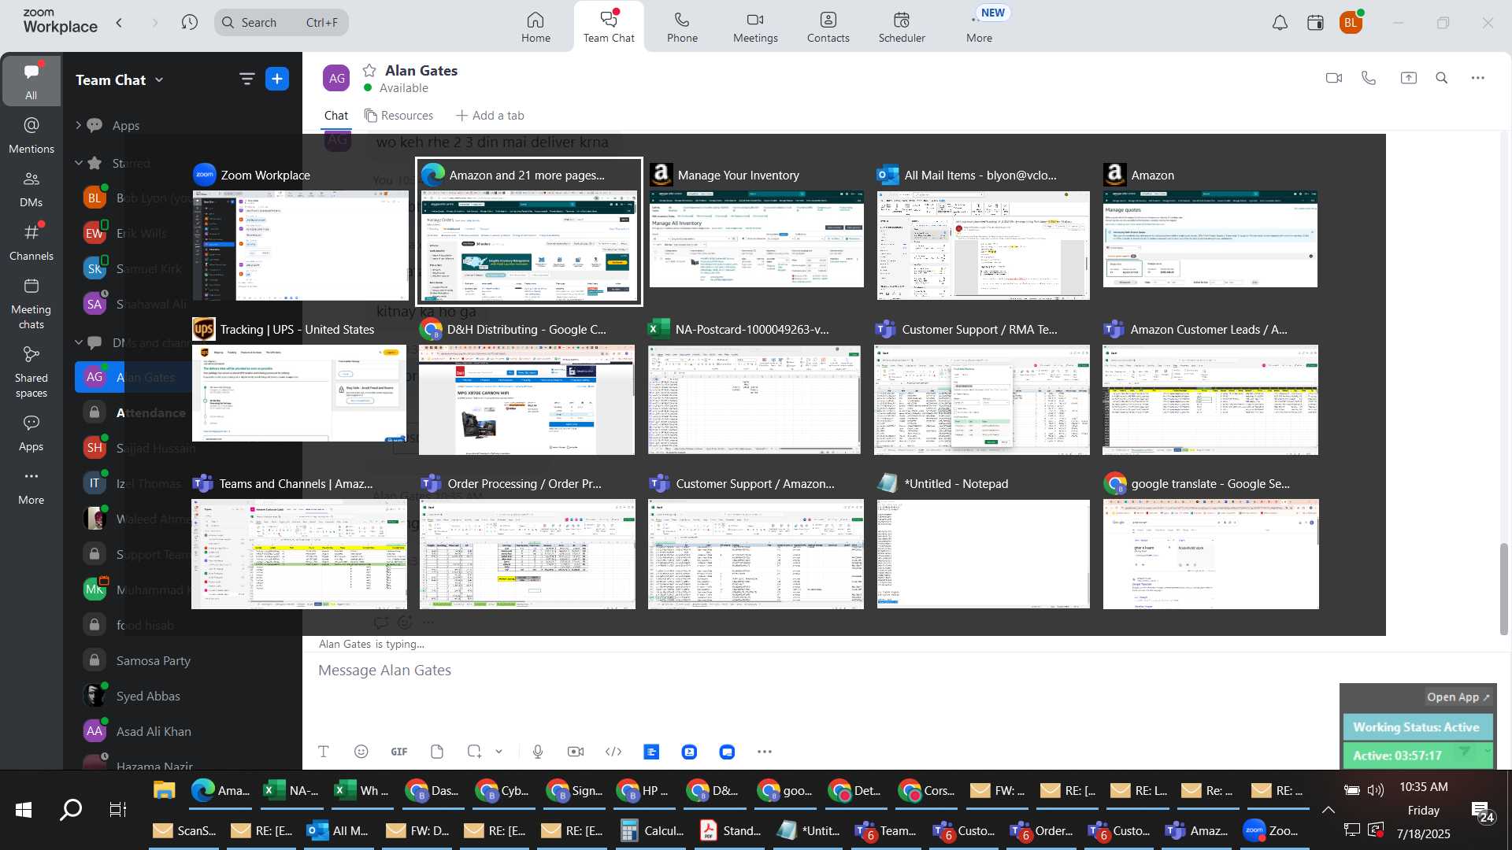Click the Open App button
The image size is (1512, 850).
(1458, 697)
